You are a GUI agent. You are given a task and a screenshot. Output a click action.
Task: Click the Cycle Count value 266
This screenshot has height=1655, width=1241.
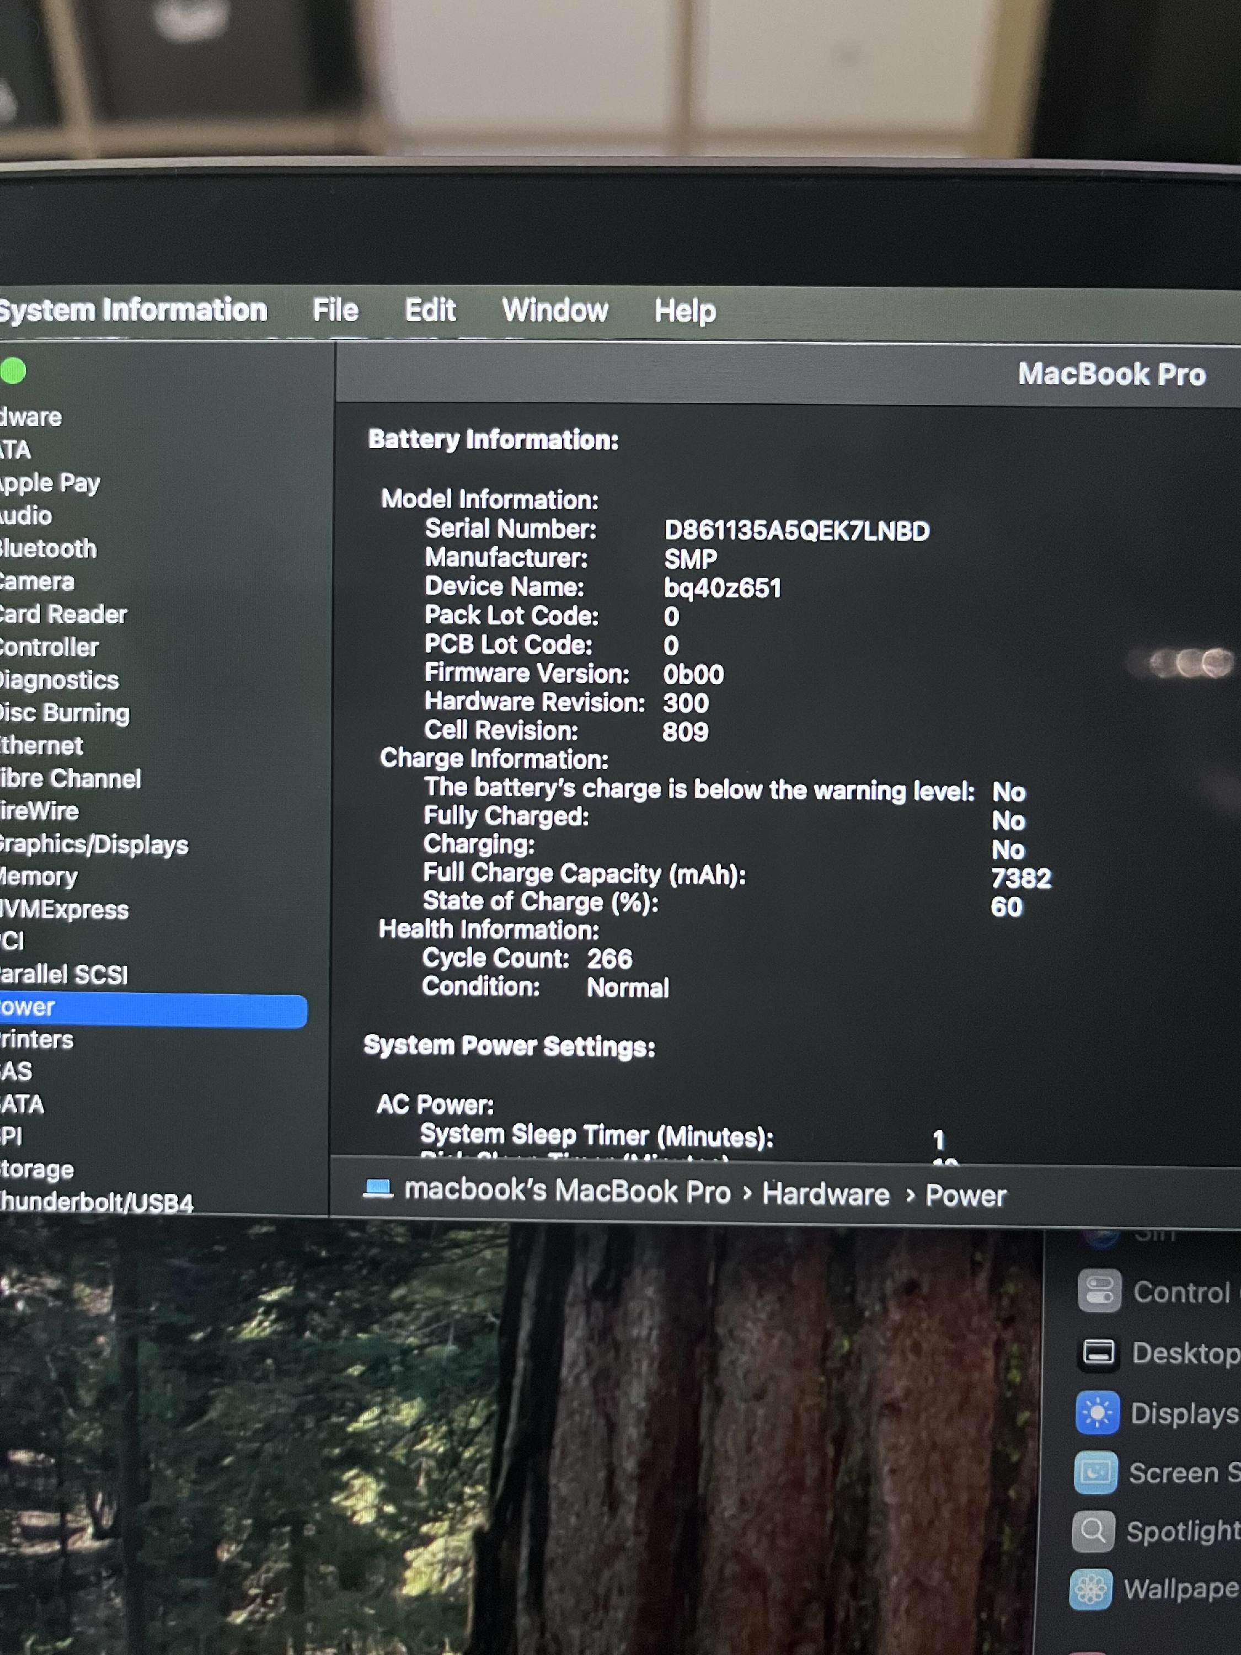coord(609,959)
